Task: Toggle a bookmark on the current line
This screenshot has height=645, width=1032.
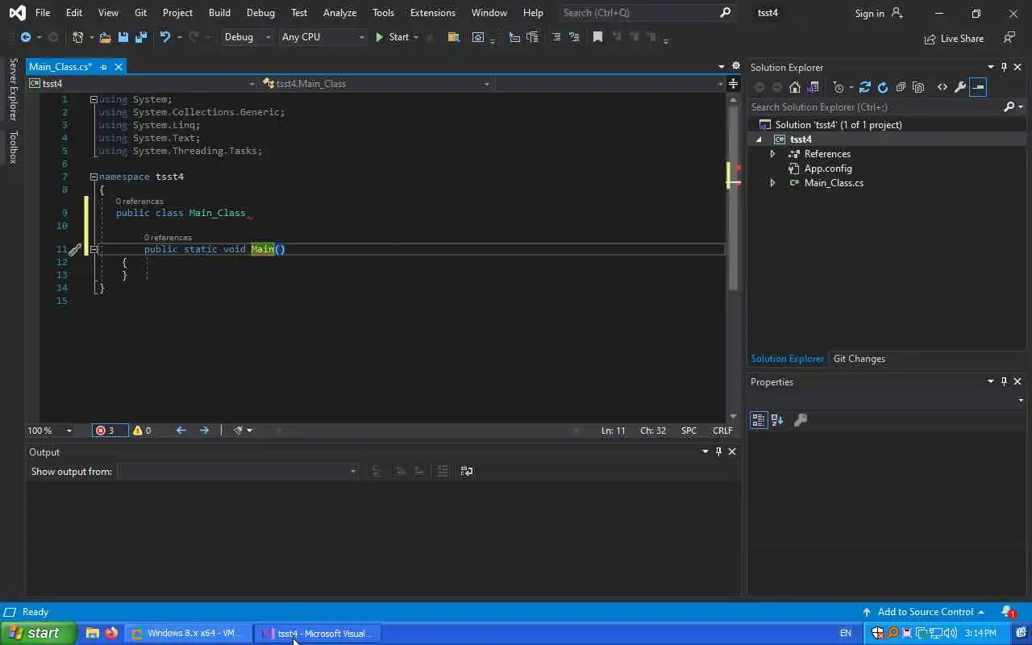Action: (x=597, y=37)
